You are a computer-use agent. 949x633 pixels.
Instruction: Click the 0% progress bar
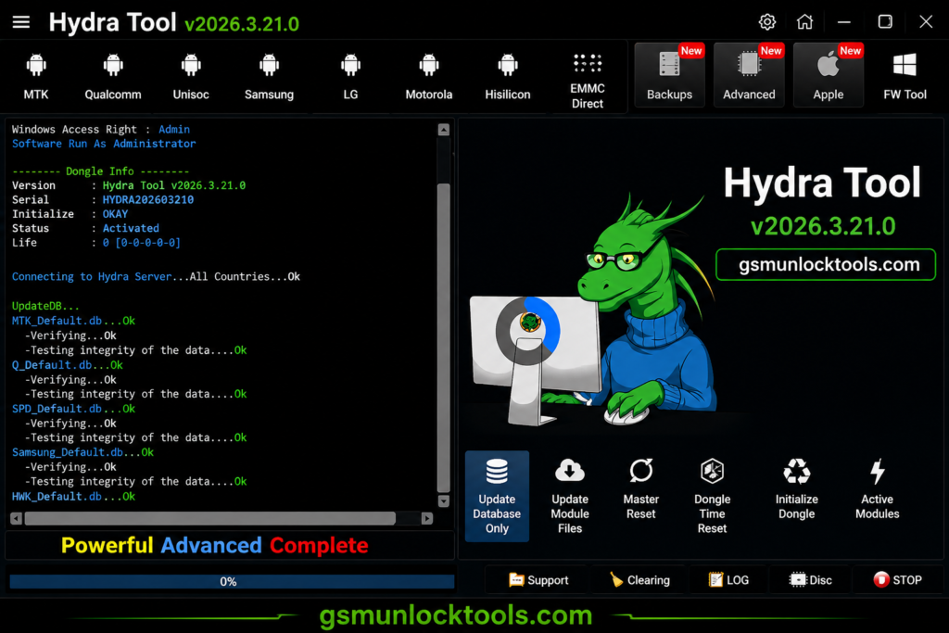click(x=232, y=581)
